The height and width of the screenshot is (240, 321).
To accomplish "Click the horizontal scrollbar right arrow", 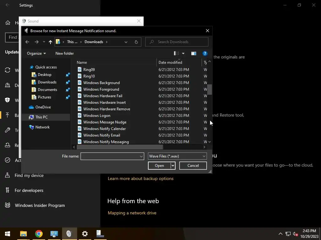I will point(204,147).
